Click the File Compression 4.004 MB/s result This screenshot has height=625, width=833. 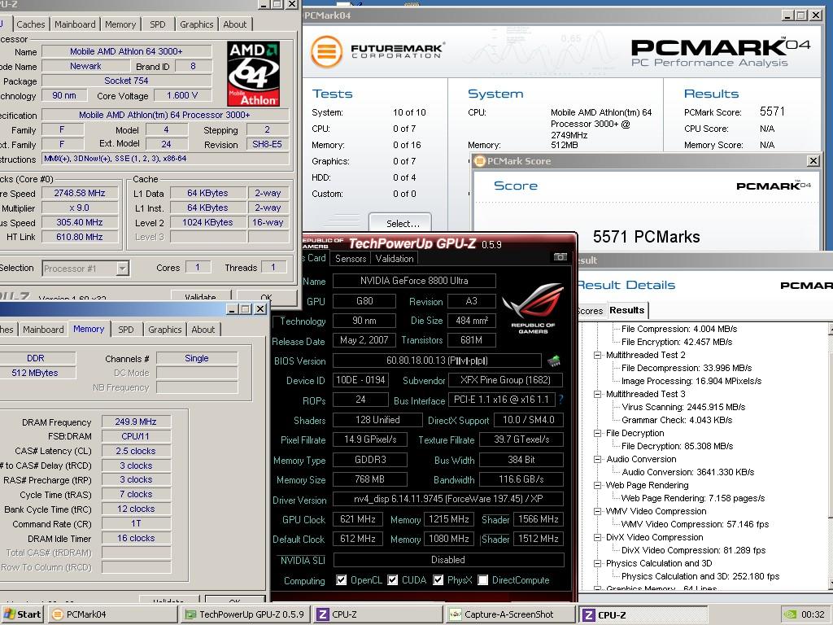pyautogui.click(x=679, y=329)
